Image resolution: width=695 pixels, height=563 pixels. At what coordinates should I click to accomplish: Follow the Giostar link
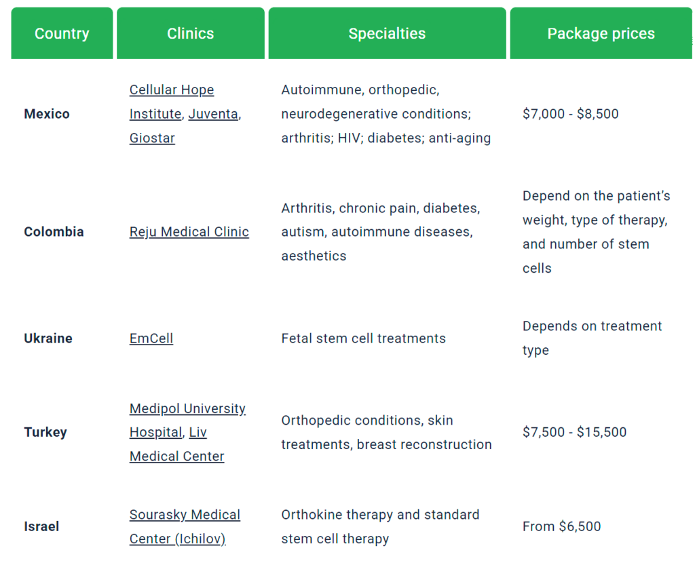point(152,138)
